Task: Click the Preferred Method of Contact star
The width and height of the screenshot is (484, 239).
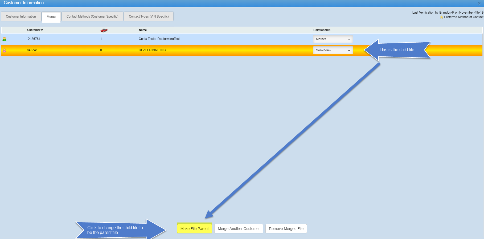Action: click(x=441, y=17)
